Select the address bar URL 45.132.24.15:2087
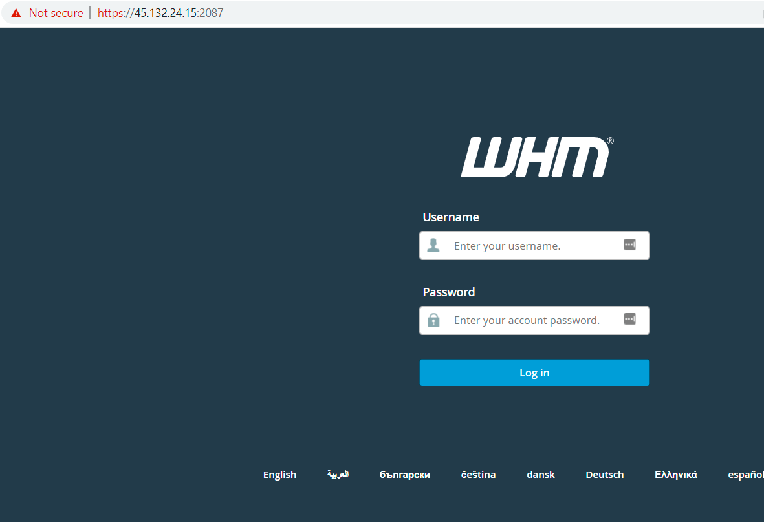764x522 pixels. [x=160, y=13]
